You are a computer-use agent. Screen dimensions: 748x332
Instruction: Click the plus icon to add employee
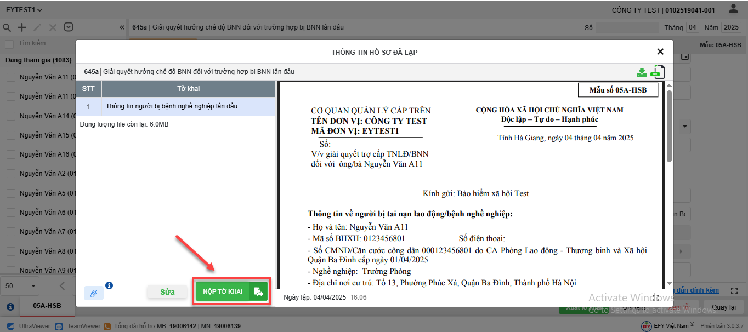pos(22,27)
